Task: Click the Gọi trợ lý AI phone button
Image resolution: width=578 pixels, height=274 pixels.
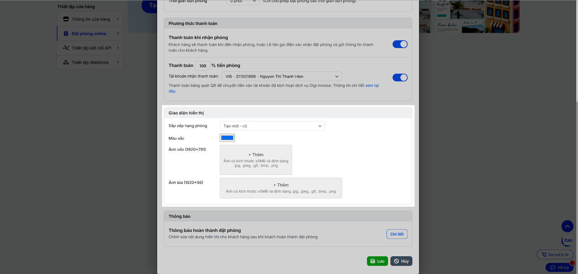Action: (x=555, y=255)
